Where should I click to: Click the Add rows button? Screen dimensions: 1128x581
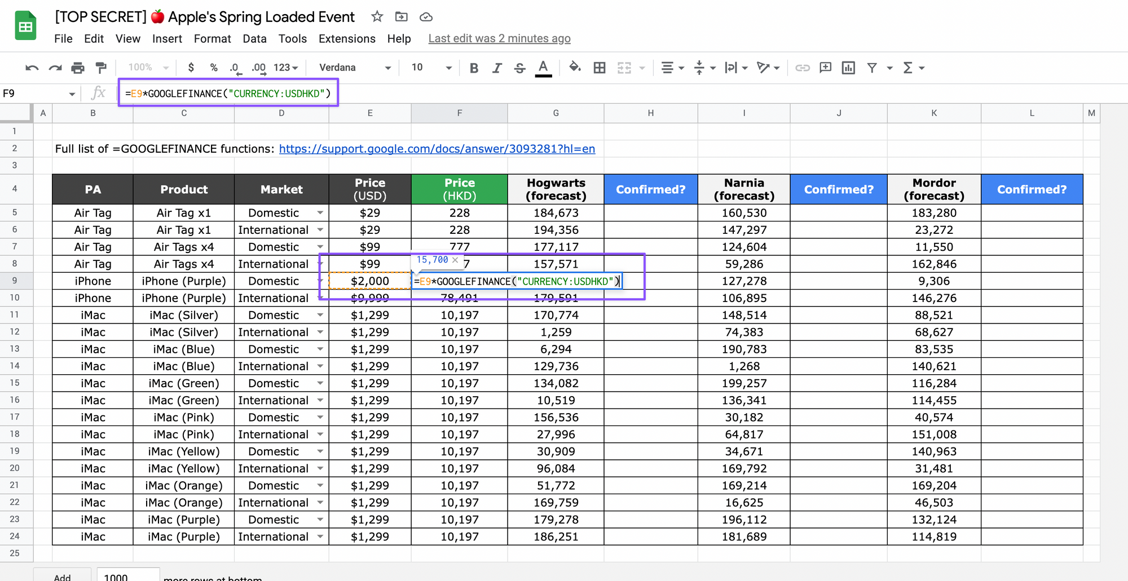click(x=62, y=576)
